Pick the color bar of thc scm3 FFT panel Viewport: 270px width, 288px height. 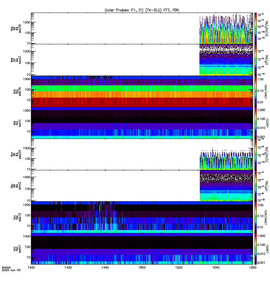[x=256, y=186]
